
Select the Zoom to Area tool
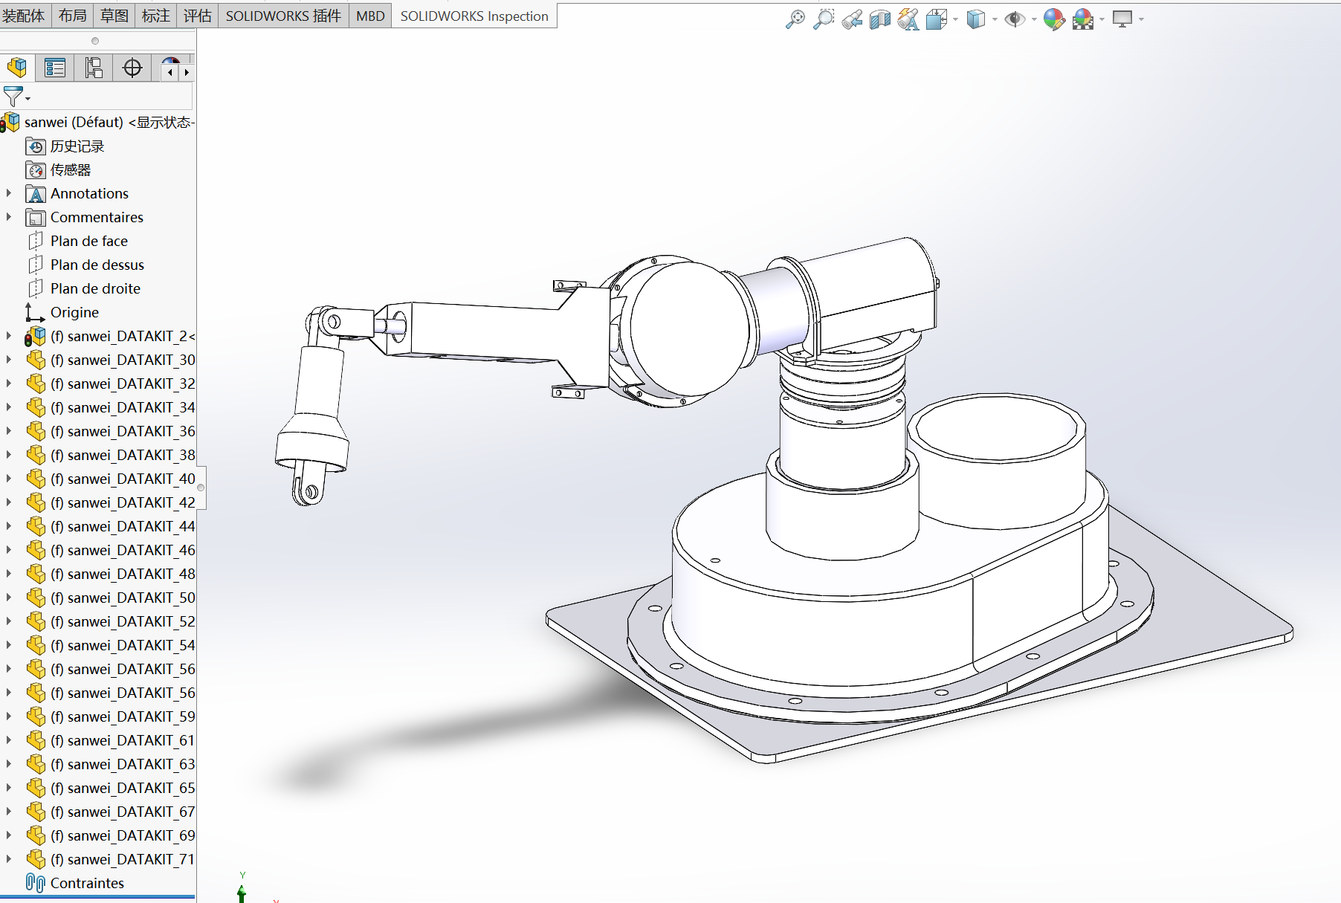coord(823,19)
